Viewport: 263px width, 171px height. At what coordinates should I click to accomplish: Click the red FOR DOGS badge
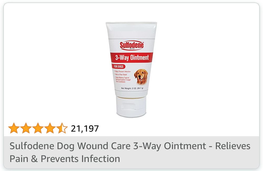click(x=118, y=66)
